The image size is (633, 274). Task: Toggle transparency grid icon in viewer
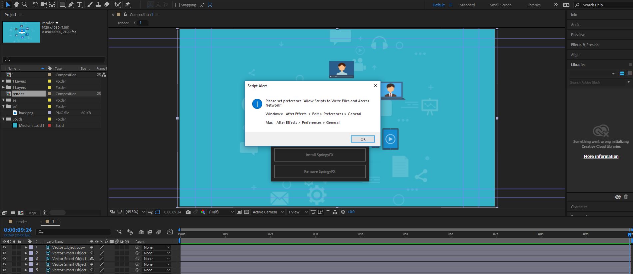click(x=247, y=212)
